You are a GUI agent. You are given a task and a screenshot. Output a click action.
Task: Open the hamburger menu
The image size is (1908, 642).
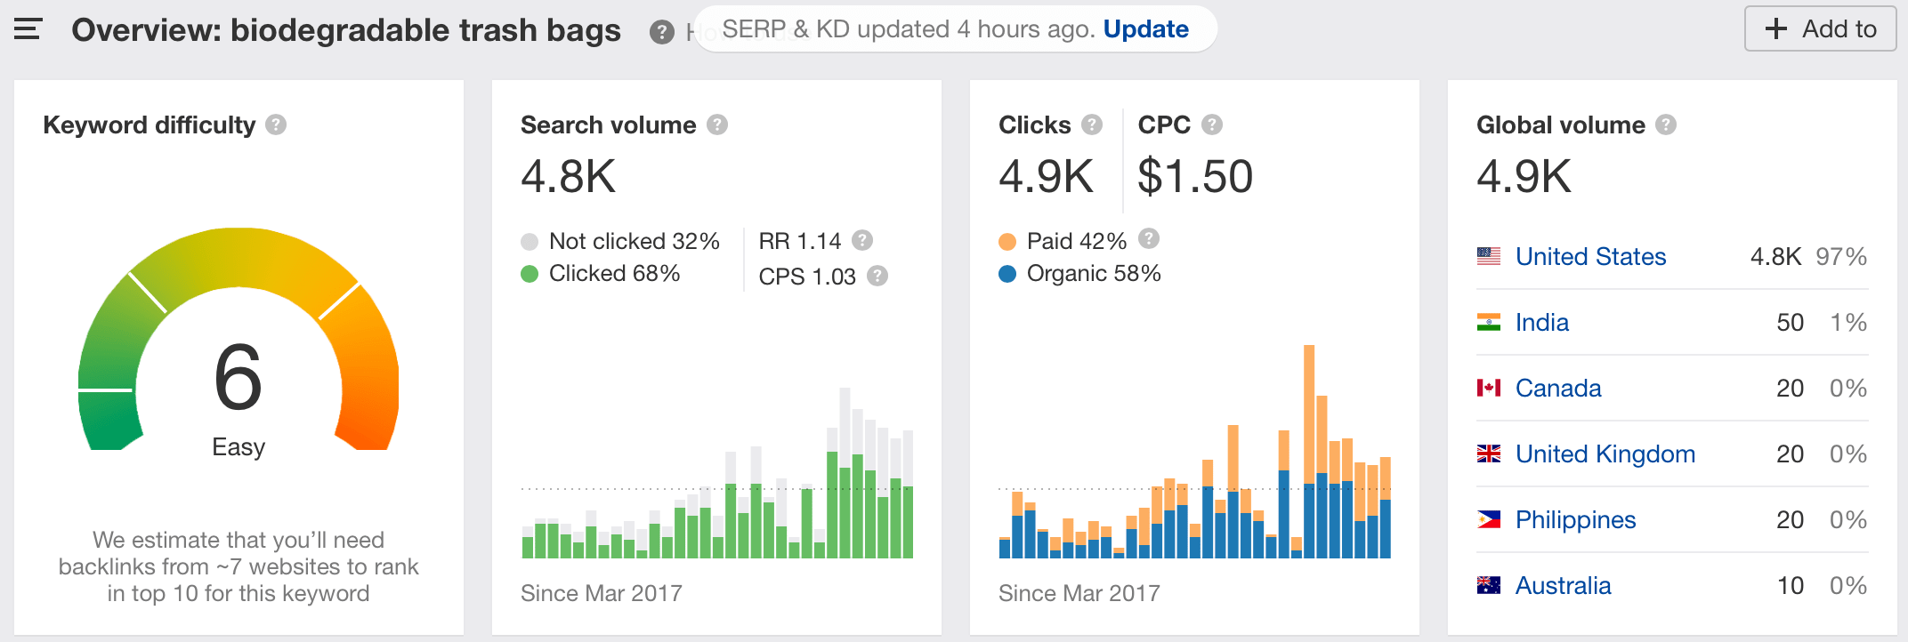tap(28, 29)
